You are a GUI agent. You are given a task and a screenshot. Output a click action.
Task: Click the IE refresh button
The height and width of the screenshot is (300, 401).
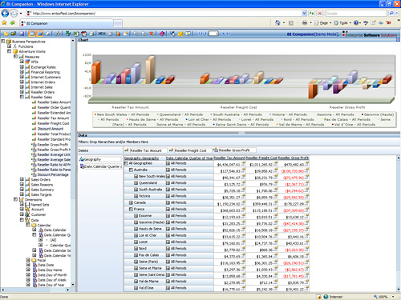pyautogui.click(x=312, y=13)
